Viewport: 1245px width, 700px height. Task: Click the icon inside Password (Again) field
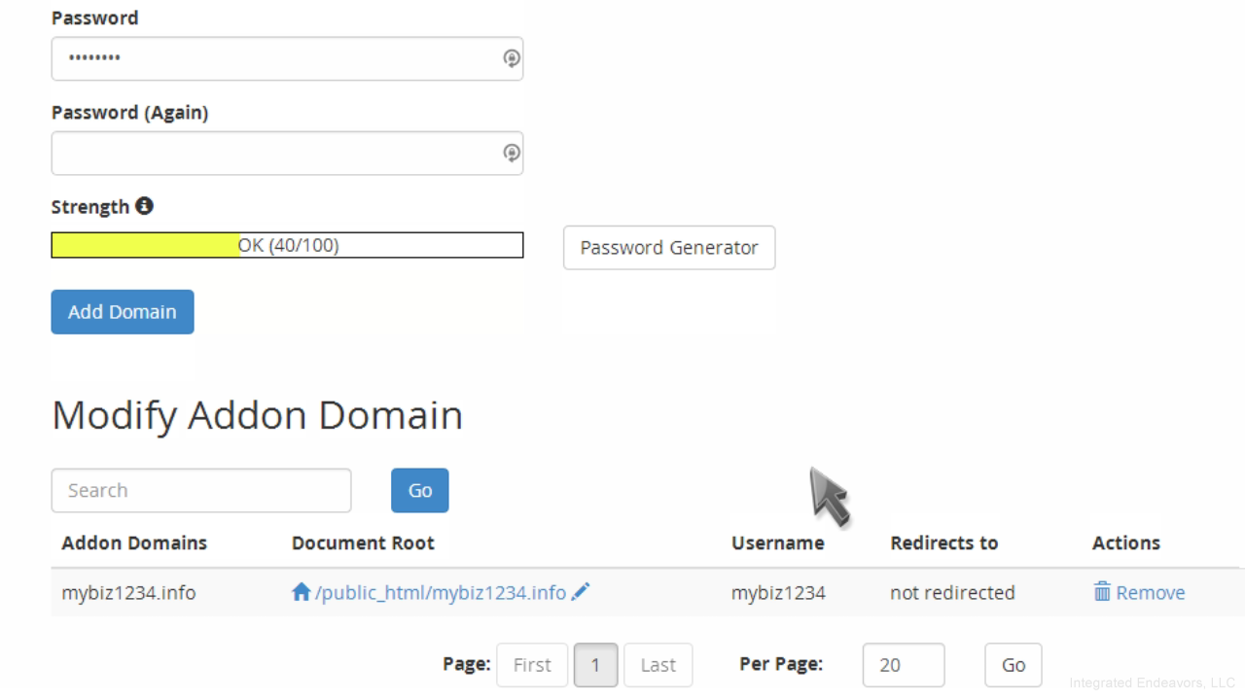click(511, 153)
